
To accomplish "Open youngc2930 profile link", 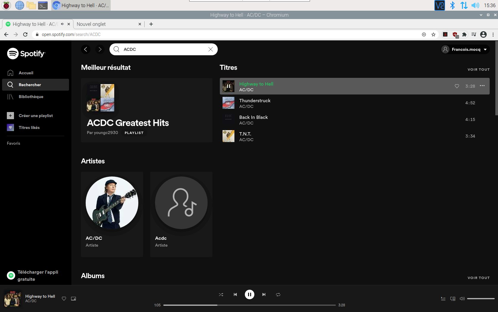I will (106, 133).
